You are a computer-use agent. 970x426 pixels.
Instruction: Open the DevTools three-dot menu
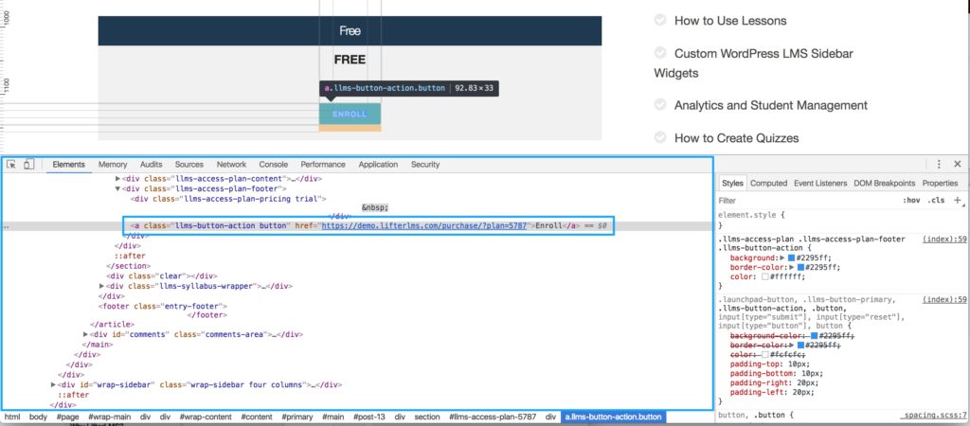tap(939, 164)
